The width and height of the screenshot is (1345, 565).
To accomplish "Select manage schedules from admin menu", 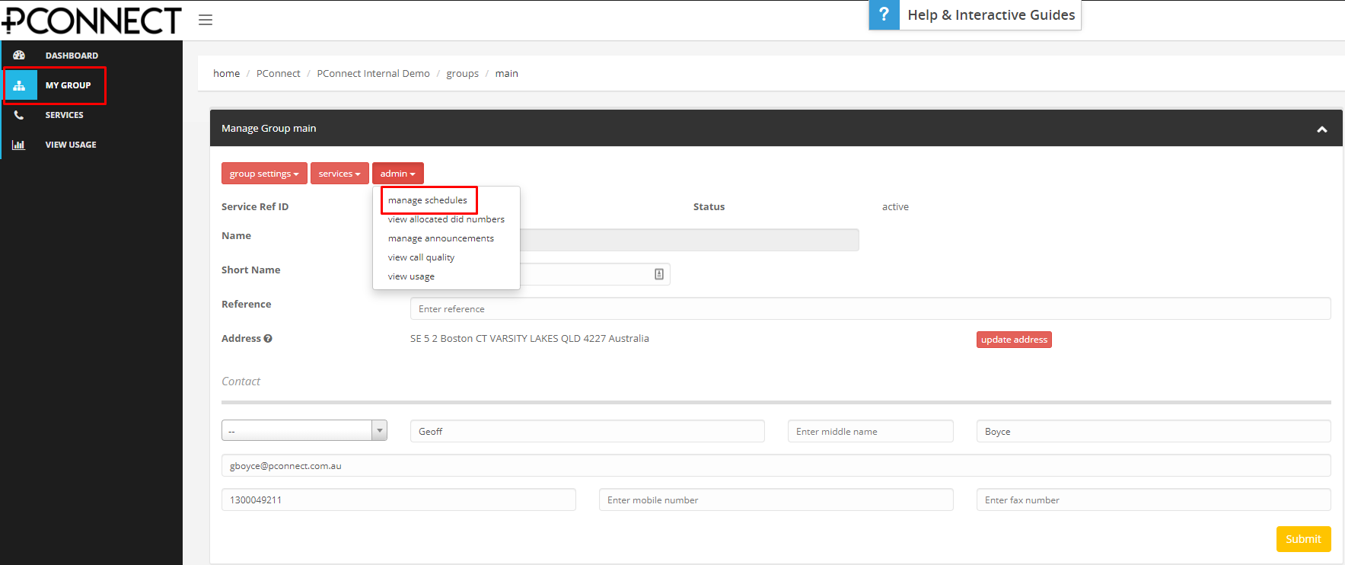I will click(x=428, y=200).
